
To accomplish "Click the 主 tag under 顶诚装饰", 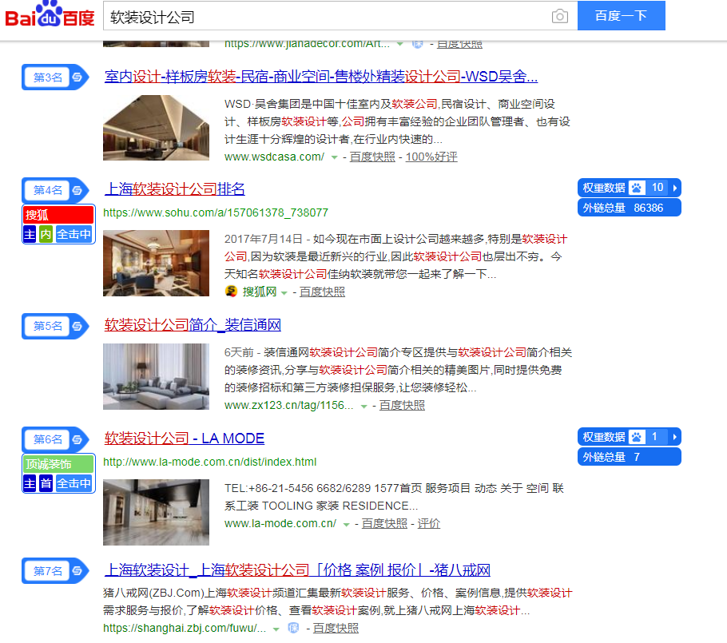I will coord(30,483).
